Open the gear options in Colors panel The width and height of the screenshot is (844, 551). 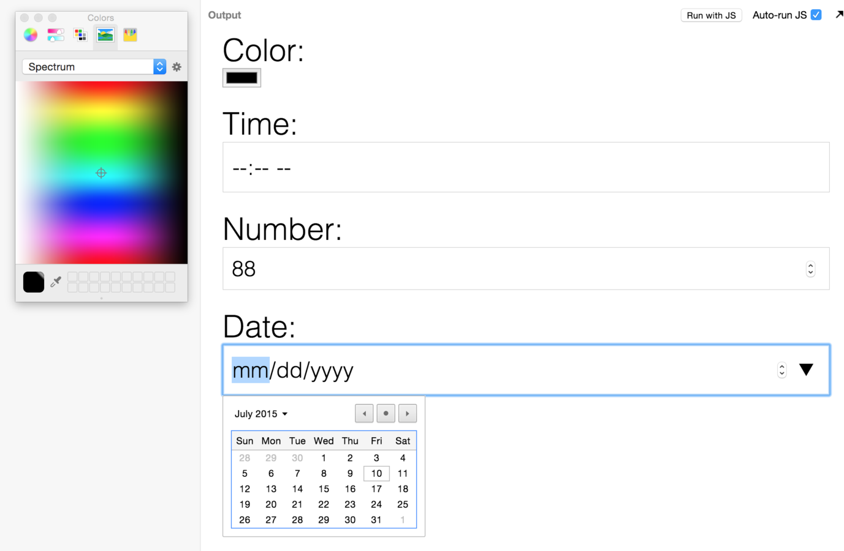pos(177,67)
